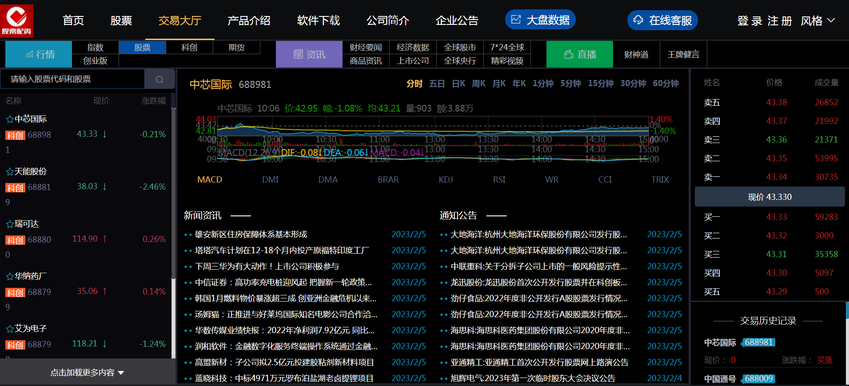
Task: Favorite 中芯国际 with its star icon
Action: [9, 119]
